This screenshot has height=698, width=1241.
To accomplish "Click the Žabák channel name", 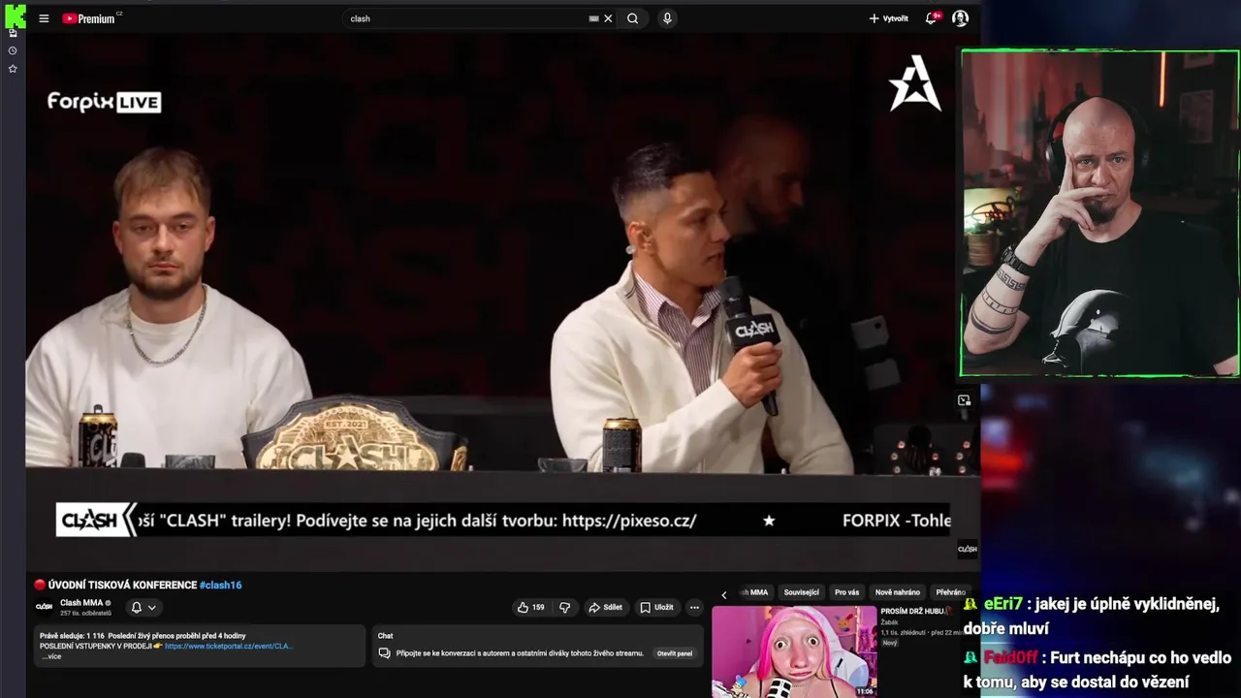I will point(890,622).
